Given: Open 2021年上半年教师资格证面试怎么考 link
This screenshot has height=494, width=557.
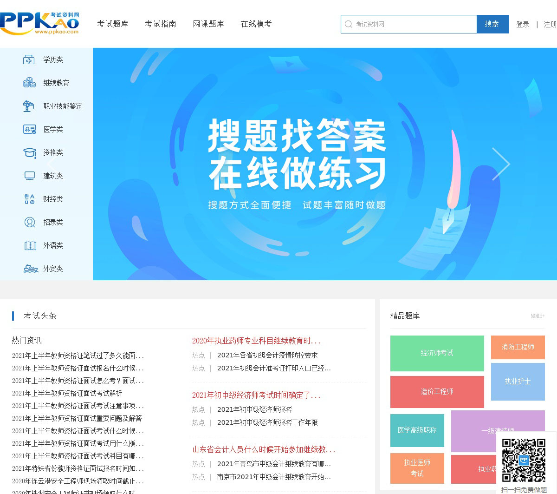Looking at the screenshot, I should (78, 381).
